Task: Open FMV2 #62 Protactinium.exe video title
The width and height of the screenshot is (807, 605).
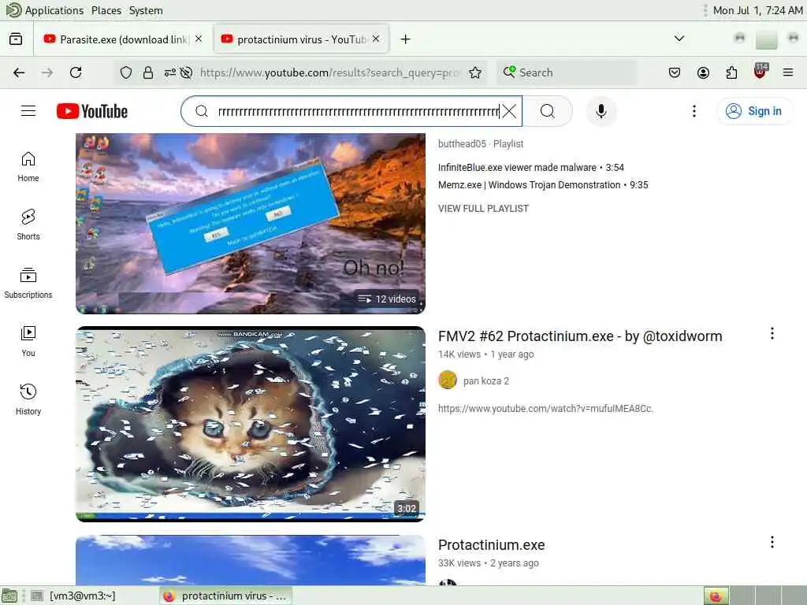Action: 580,336
